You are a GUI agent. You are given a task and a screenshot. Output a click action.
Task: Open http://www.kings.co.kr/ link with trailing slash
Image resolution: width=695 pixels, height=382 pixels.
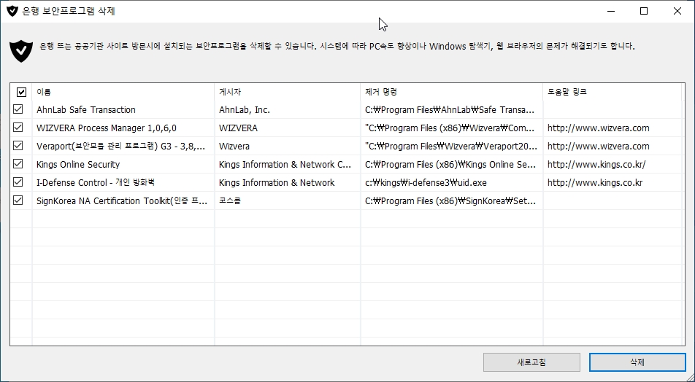pos(596,164)
